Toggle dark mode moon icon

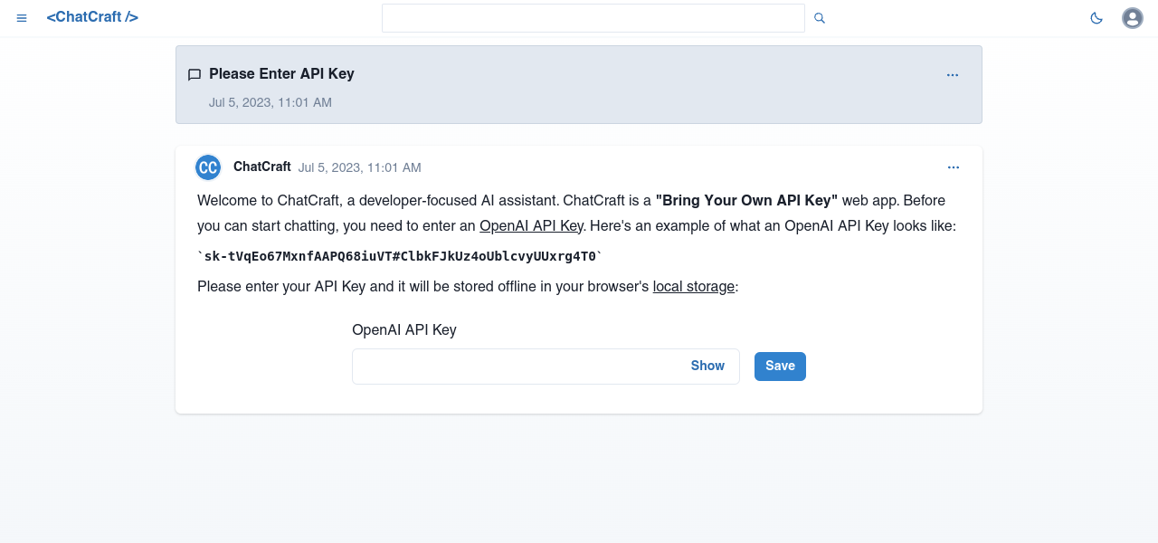click(x=1096, y=18)
